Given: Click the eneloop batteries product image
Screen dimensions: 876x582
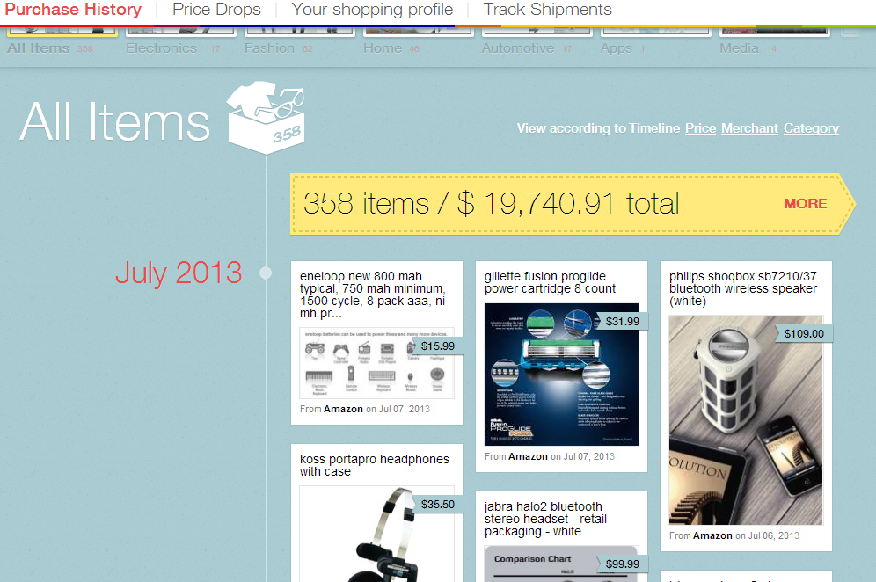Looking at the screenshot, I should [x=376, y=363].
